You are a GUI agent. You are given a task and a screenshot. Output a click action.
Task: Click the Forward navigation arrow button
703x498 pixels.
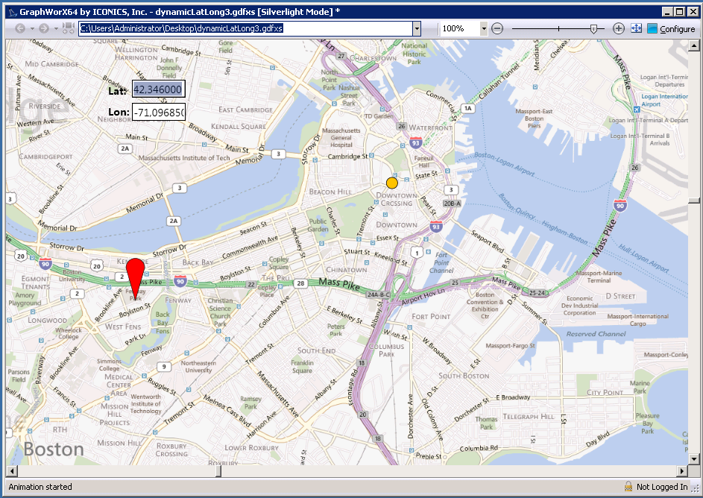(x=44, y=28)
